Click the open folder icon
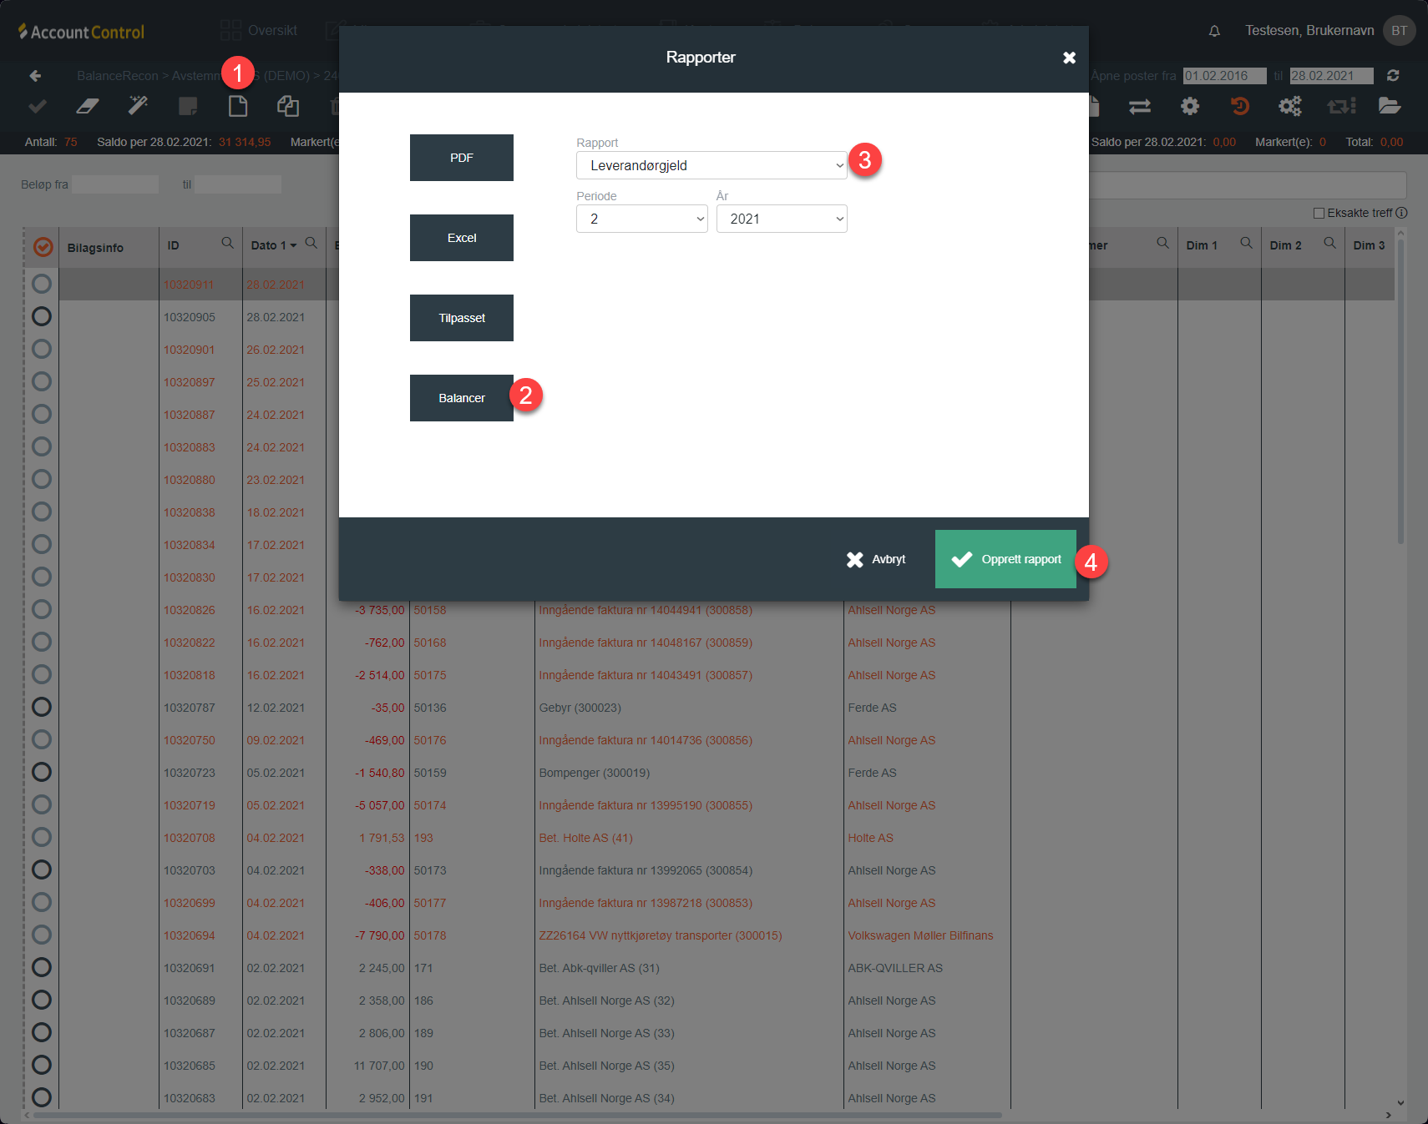 point(1390,106)
